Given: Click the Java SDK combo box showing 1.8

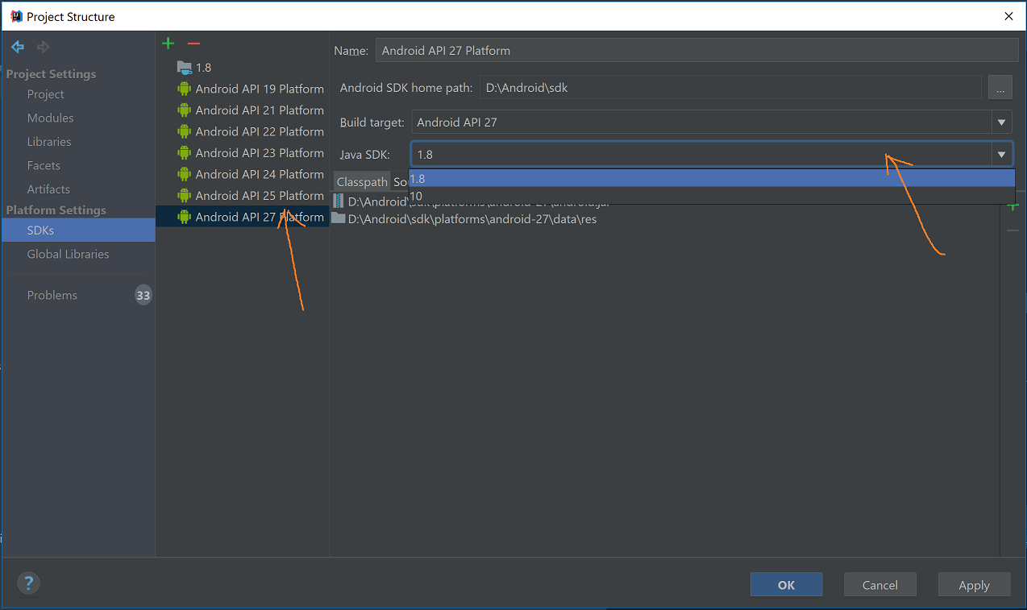Looking at the screenshot, I should tap(712, 155).
